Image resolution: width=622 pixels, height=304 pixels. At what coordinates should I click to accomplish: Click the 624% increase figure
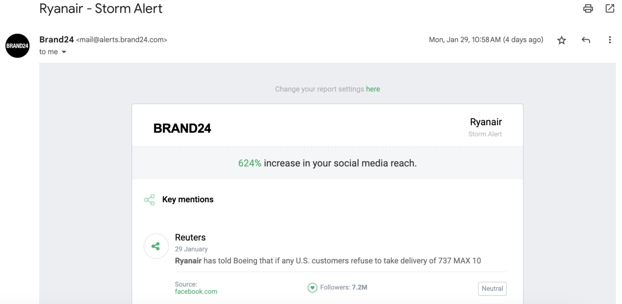pos(249,163)
